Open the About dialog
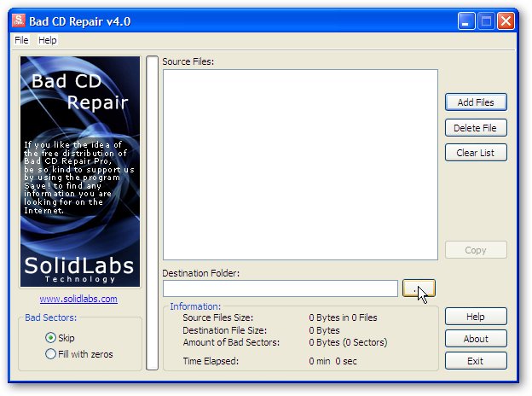The height and width of the screenshot is (396, 532). pyautogui.click(x=476, y=339)
